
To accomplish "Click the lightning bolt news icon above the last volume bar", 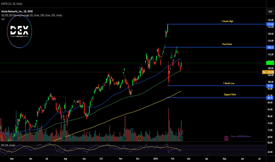I will tap(181, 133).
